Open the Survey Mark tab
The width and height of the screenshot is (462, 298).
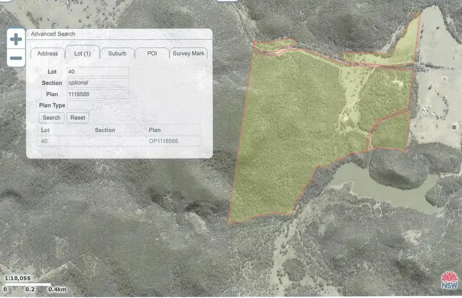tap(188, 54)
